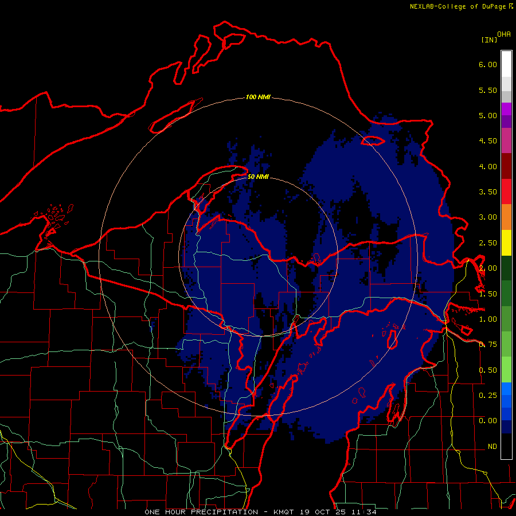
Task: Click the 5.00 legend value
Action: (x=488, y=115)
